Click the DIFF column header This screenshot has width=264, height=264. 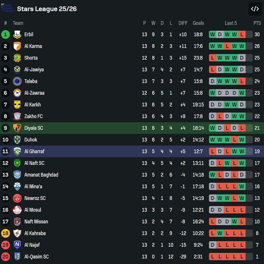click(183, 23)
